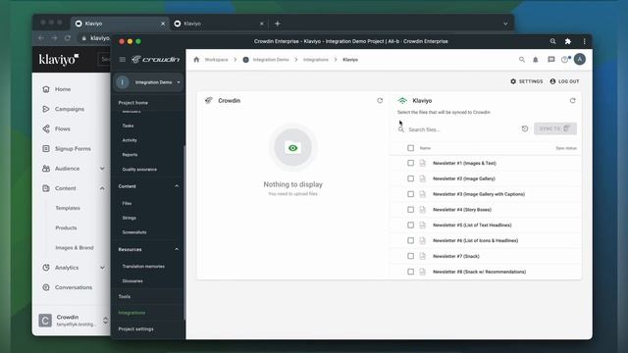This screenshot has height=353, width=628.
Task: Open search in Crowdin header
Action: coord(521,60)
